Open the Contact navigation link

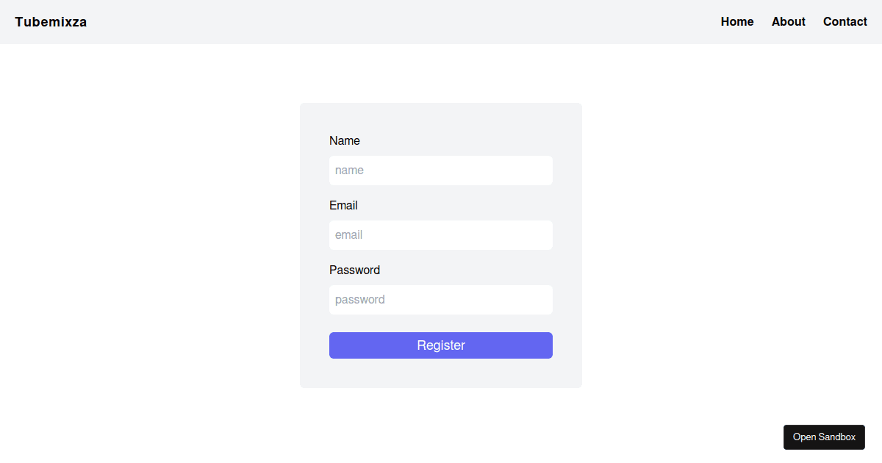point(845,22)
